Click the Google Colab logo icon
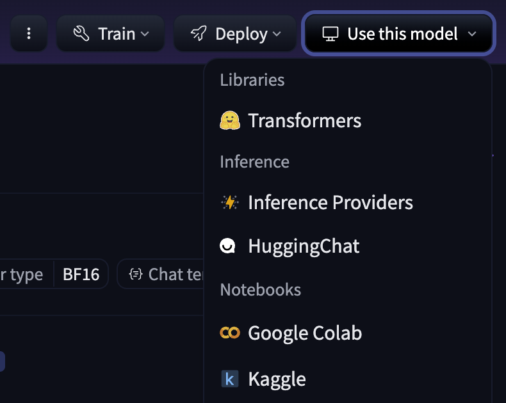 [230, 333]
